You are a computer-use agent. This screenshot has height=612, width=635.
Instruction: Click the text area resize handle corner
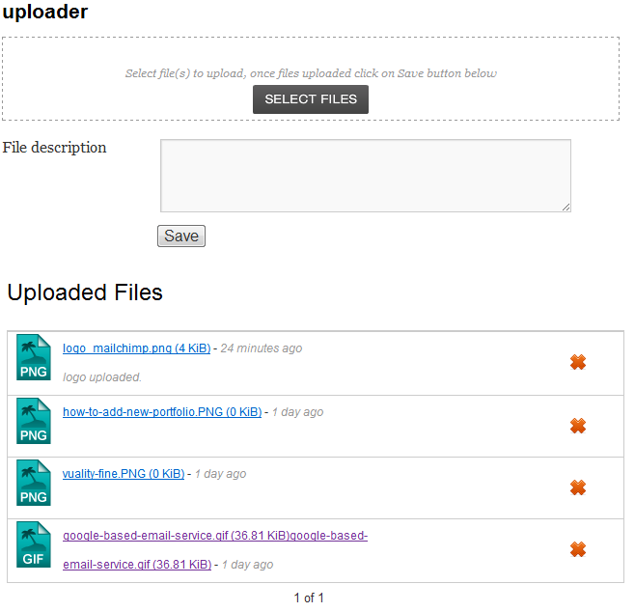(x=566, y=208)
